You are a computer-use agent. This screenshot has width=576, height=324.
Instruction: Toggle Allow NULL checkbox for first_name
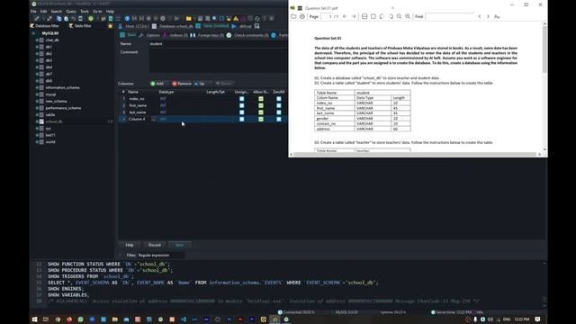[x=261, y=105]
